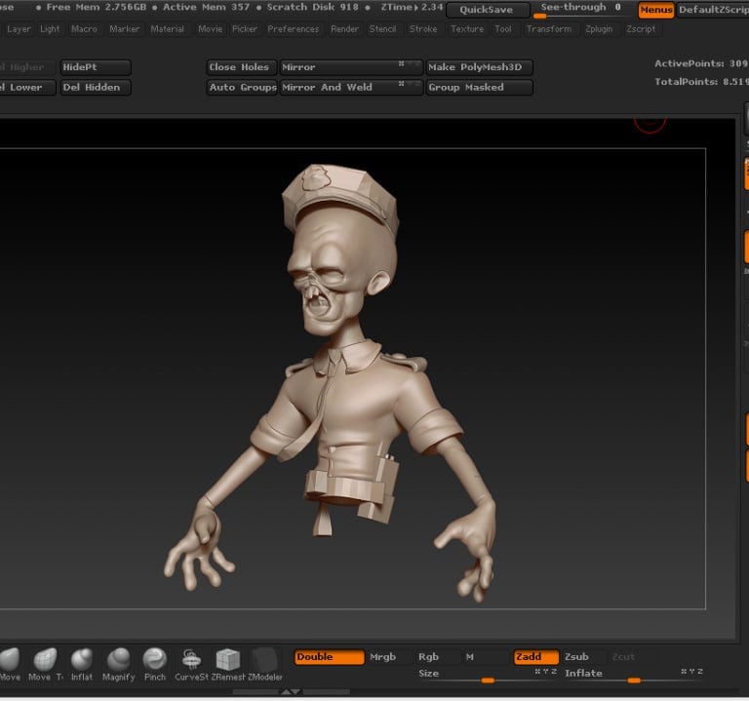The height and width of the screenshot is (701, 749).
Task: Choose the CurveSt brush icon
Action: pos(191,659)
